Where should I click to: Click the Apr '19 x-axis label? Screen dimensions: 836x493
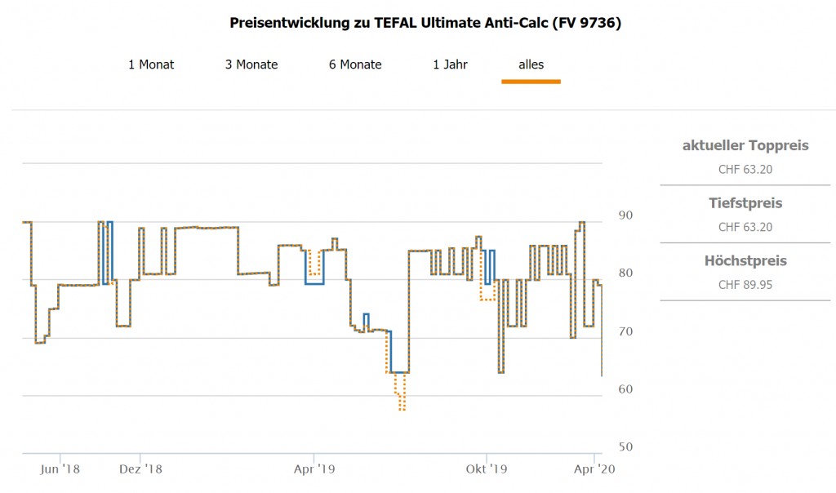click(314, 469)
